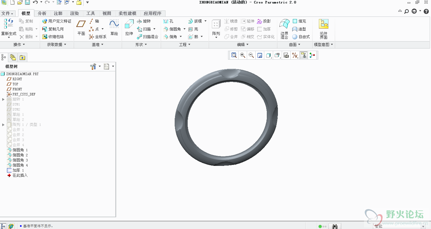Open the 文件 menu

(x=7, y=13)
